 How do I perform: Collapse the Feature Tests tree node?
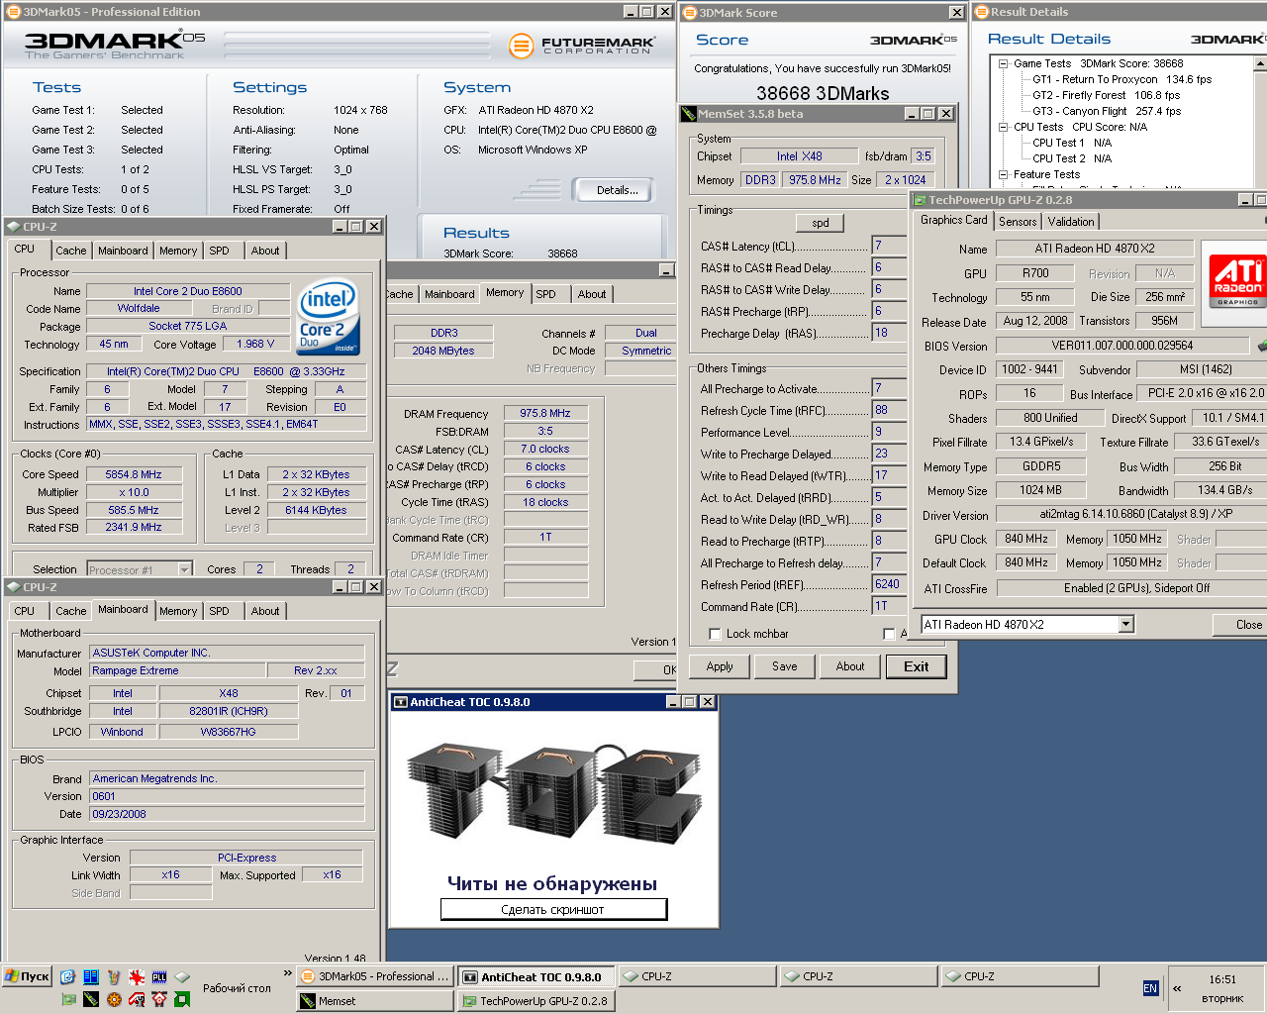[1003, 174]
